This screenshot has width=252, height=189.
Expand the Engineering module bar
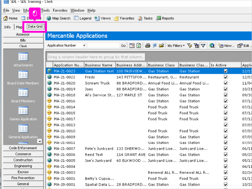coord(23,166)
